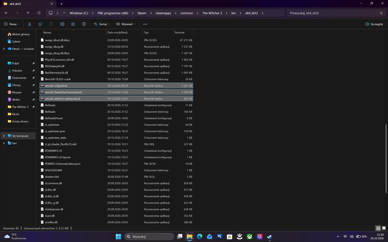
Task: Add a new tab with plus button
Action: tap(62, 4)
